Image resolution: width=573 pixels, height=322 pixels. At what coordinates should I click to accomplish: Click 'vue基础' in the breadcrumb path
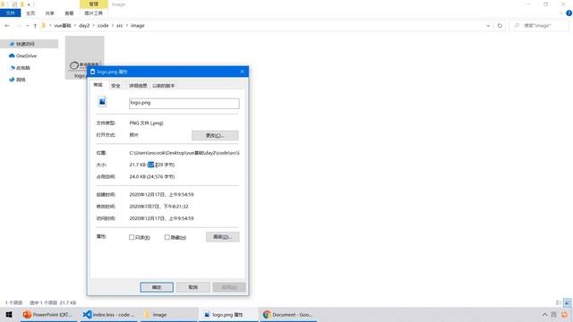click(63, 26)
